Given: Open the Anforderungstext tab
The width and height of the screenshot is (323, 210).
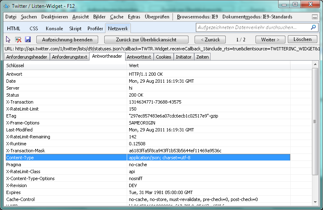Looking at the screenshot, I should tap(70, 57).
